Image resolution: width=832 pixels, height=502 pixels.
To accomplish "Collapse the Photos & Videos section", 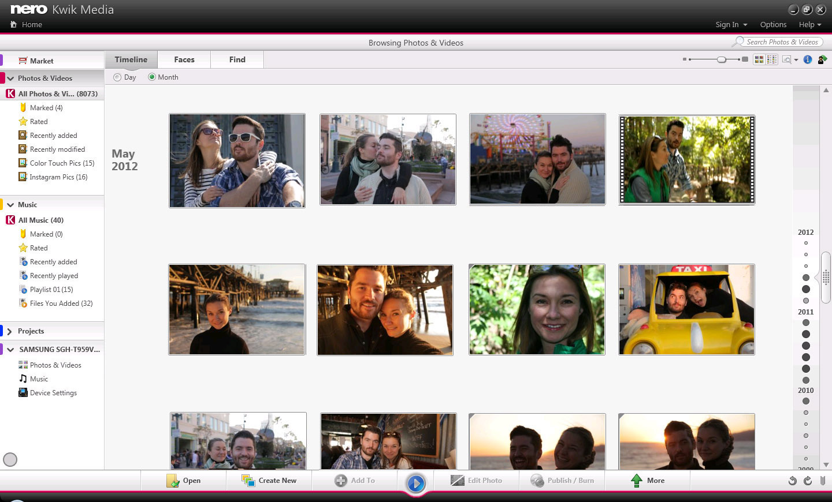I will (10, 78).
